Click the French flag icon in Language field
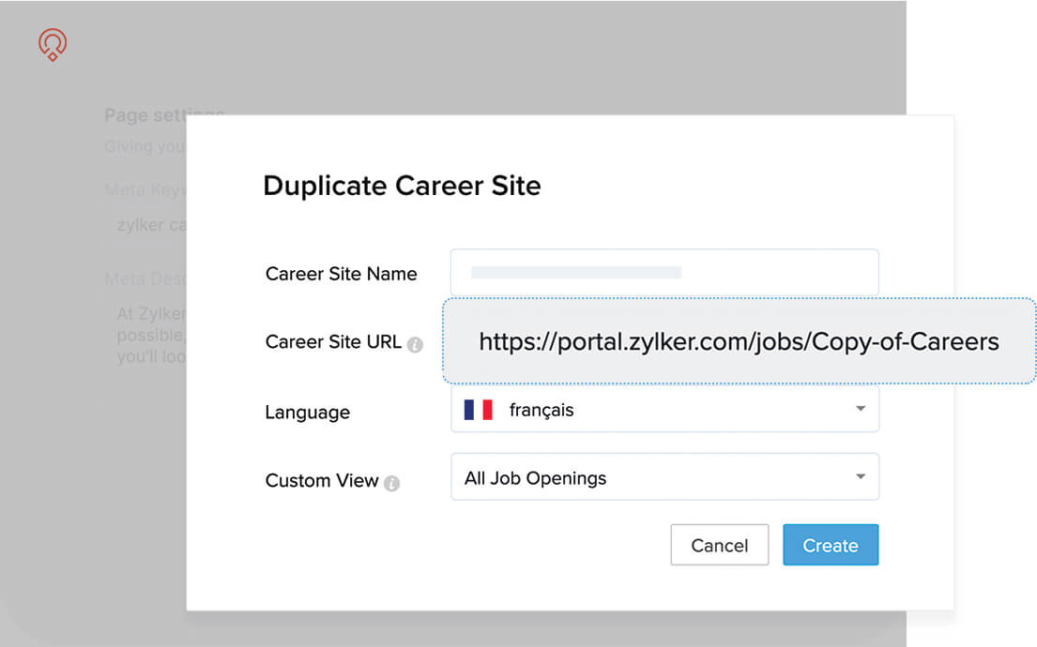 point(479,410)
